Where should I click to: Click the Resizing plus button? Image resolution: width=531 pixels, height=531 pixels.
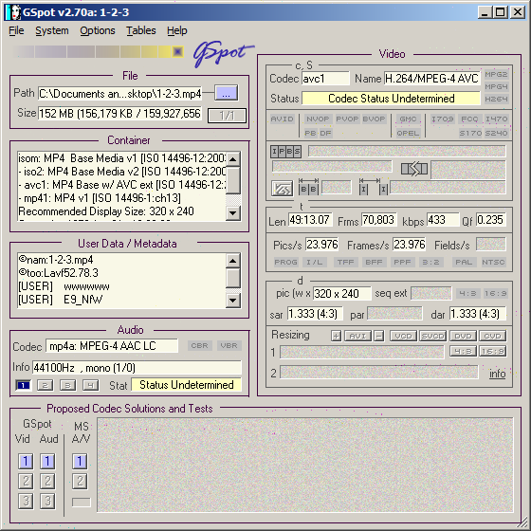pyautogui.click(x=336, y=336)
